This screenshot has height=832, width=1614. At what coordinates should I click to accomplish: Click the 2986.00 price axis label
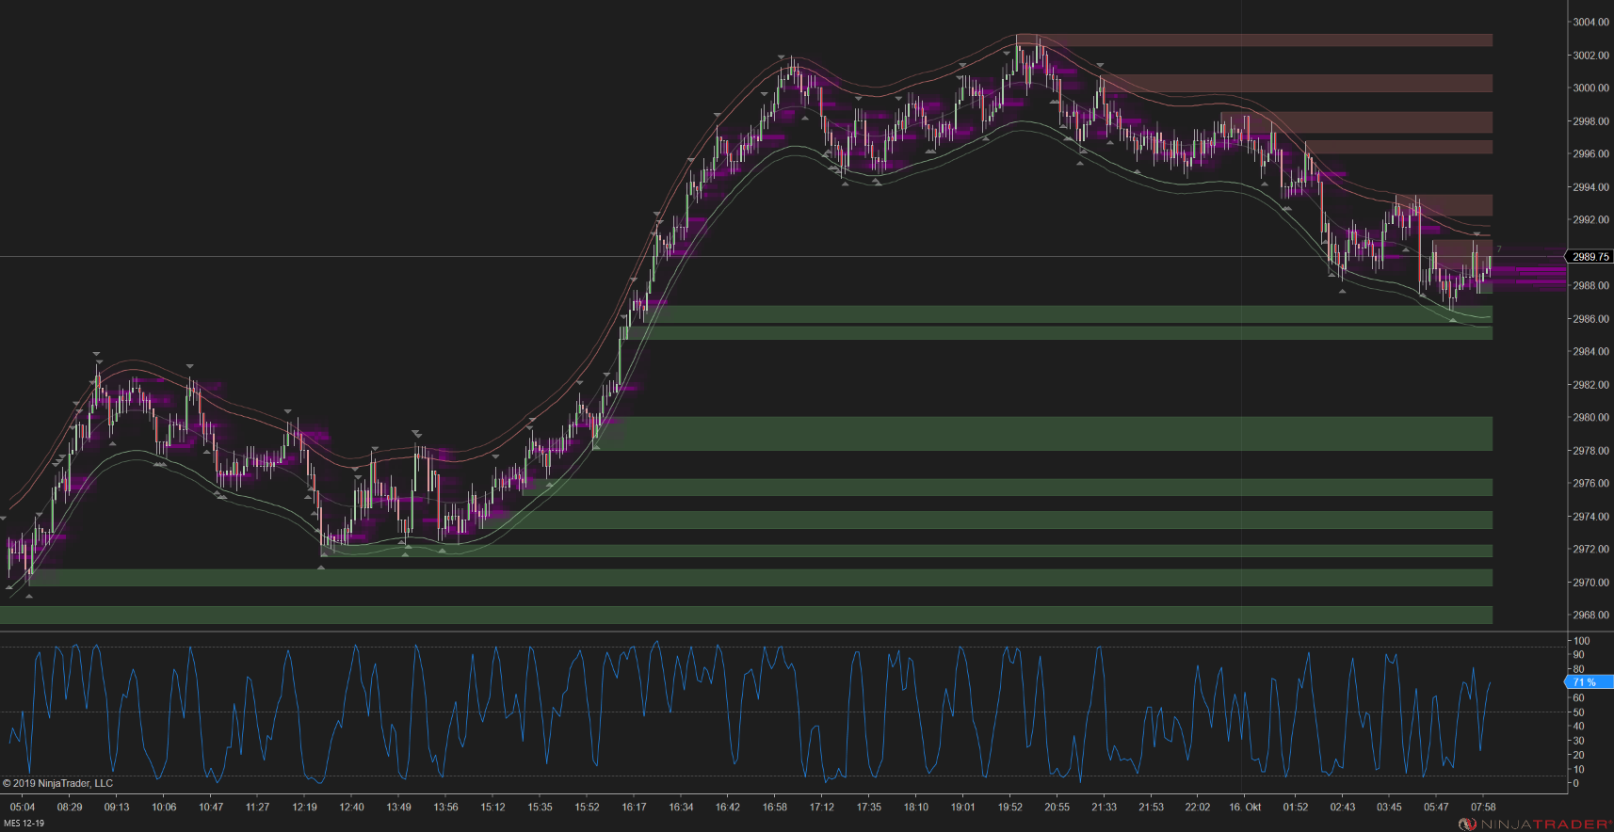click(x=1590, y=319)
